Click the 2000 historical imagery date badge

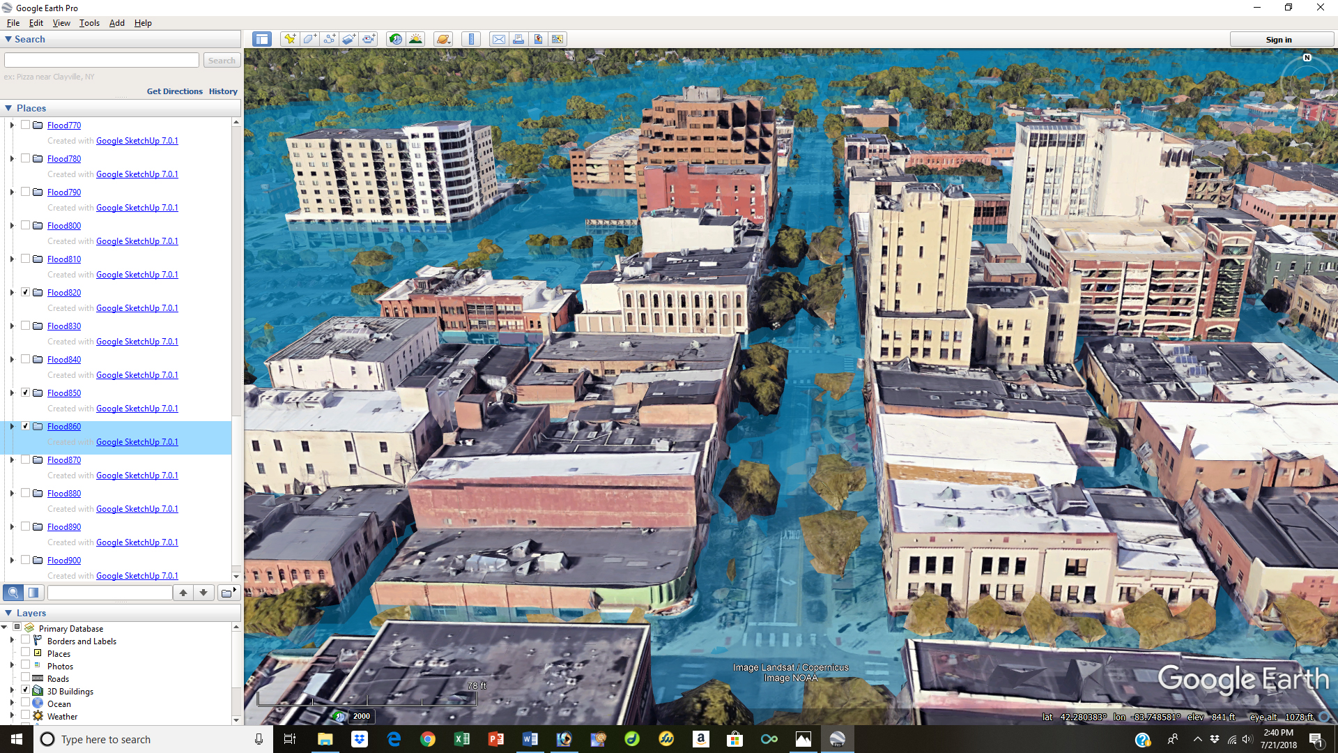click(362, 716)
